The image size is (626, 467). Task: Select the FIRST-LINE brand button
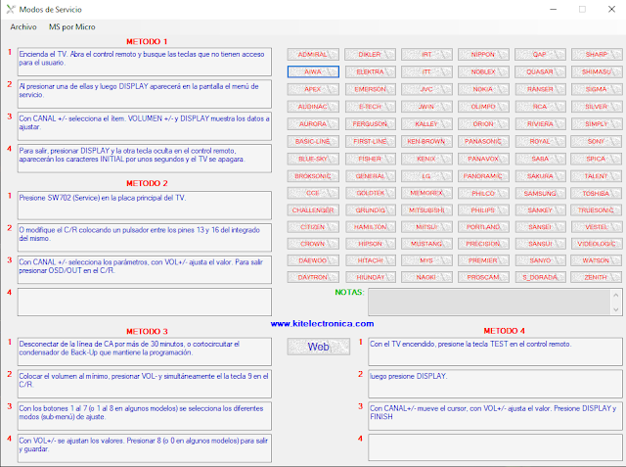click(x=370, y=141)
